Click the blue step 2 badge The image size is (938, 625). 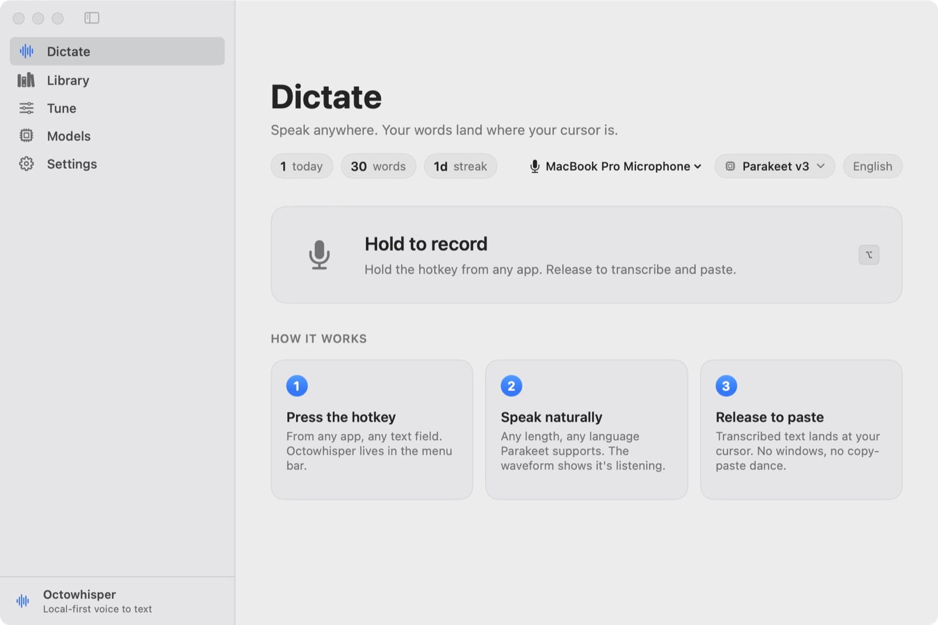tap(511, 386)
